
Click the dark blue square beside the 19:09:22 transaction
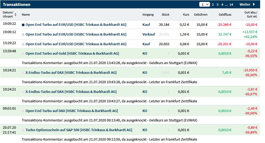click(23, 25)
